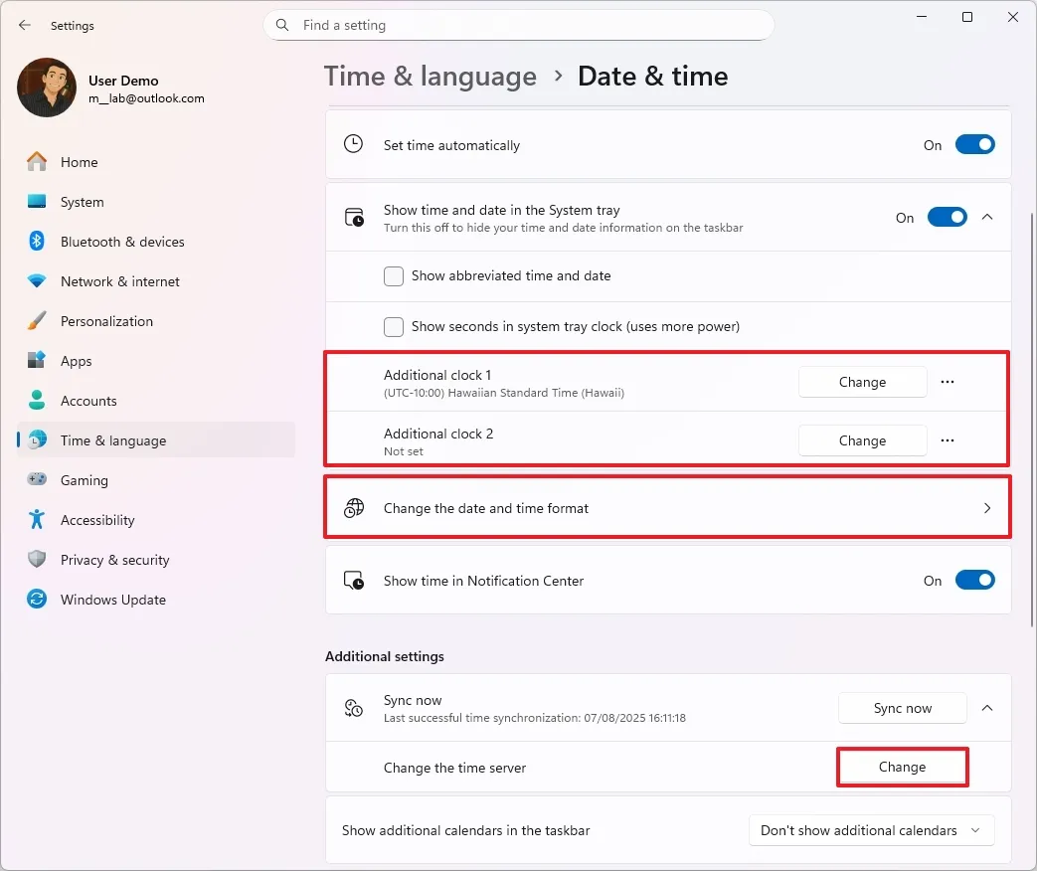Image resolution: width=1037 pixels, height=871 pixels.
Task: Select the Gaming controller icon
Action: [37, 479]
